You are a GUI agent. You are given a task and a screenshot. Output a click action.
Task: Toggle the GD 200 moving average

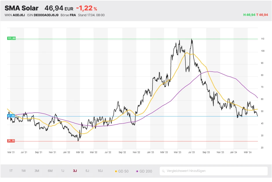coord(144,171)
